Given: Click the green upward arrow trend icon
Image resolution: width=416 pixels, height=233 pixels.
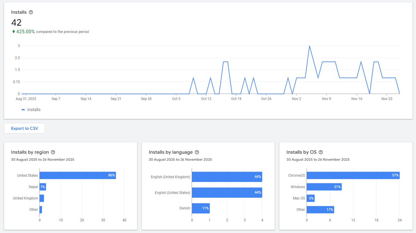Looking at the screenshot, I should (14, 31).
